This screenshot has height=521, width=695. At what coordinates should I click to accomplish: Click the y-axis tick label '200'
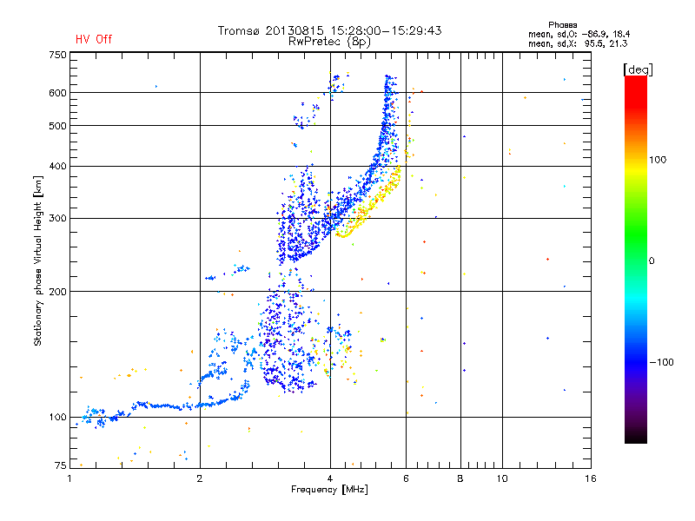click(x=57, y=292)
